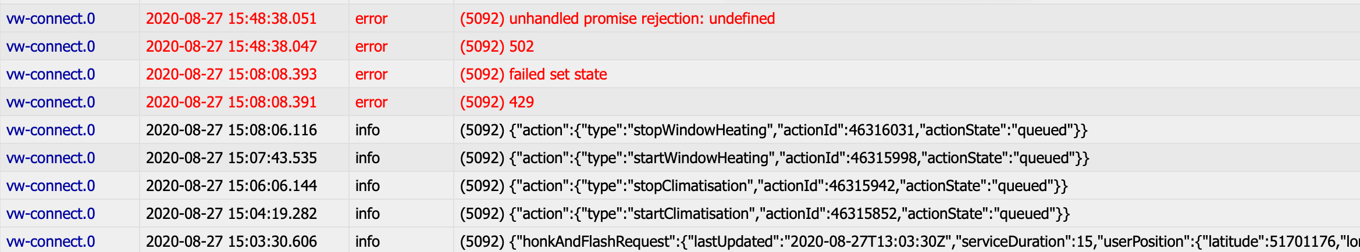Select the unhandled promise rejection message
The height and width of the screenshot is (252, 1360).
pos(617,19)
